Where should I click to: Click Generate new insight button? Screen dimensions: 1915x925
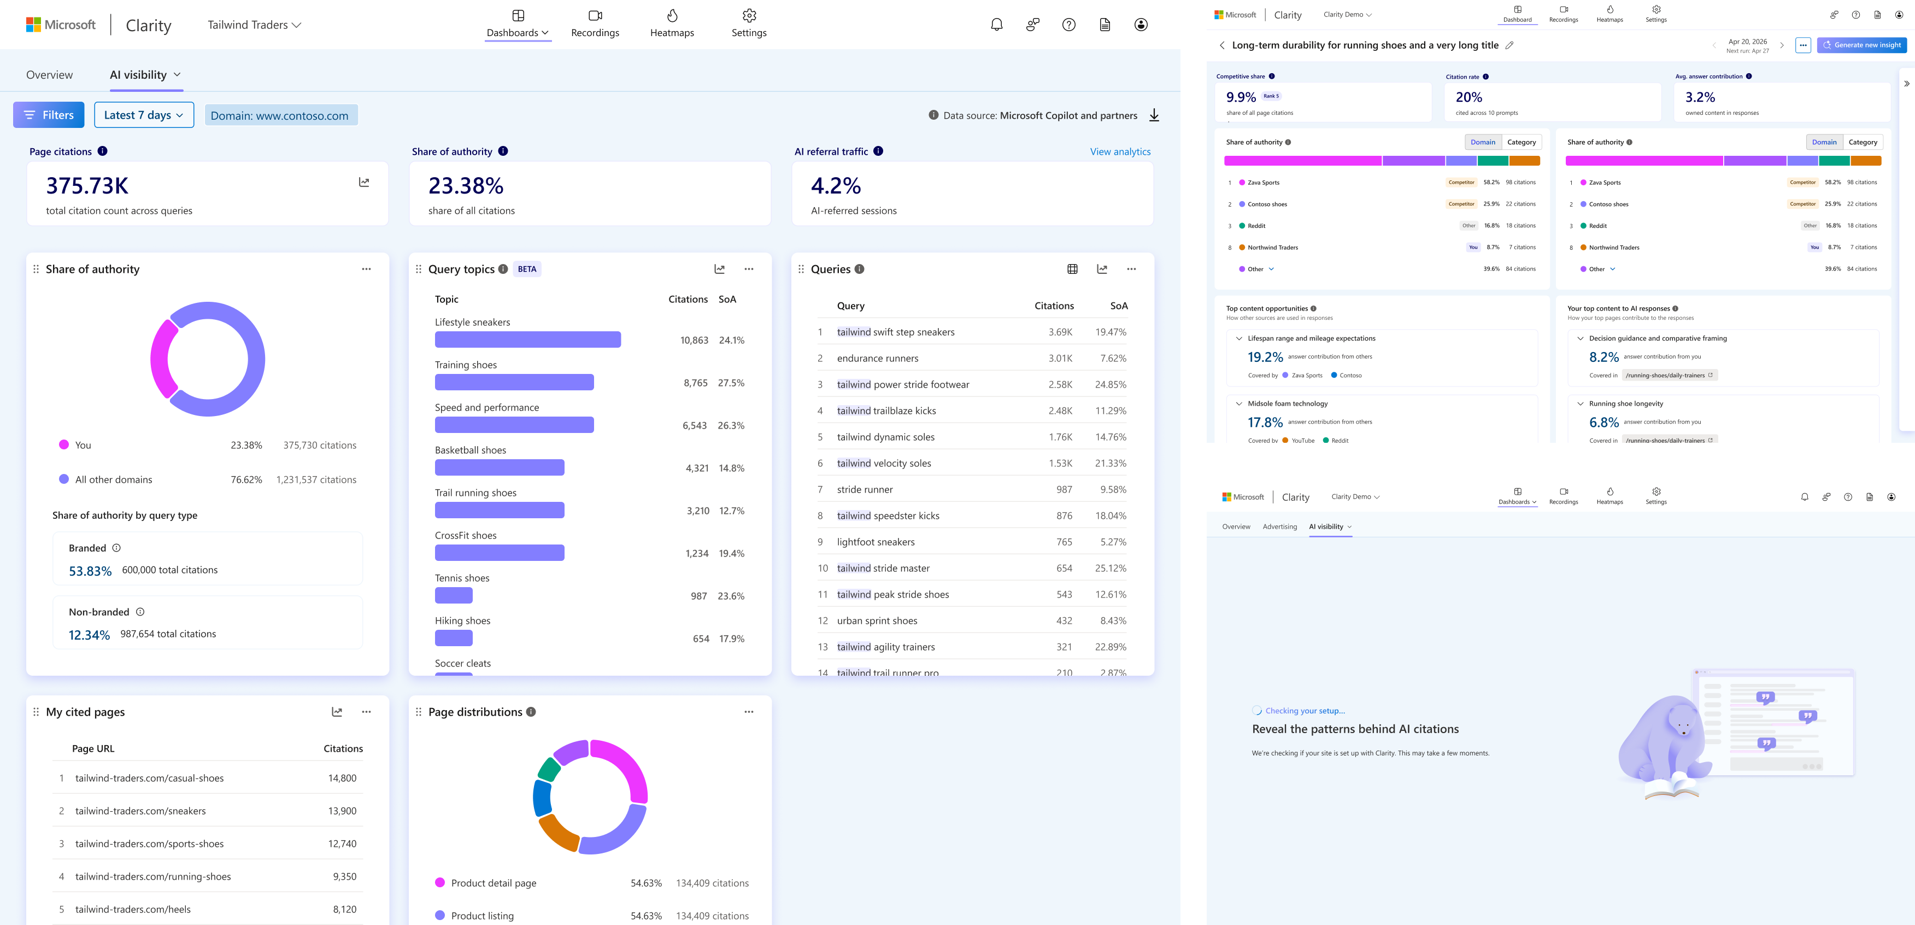(1861, 45)
